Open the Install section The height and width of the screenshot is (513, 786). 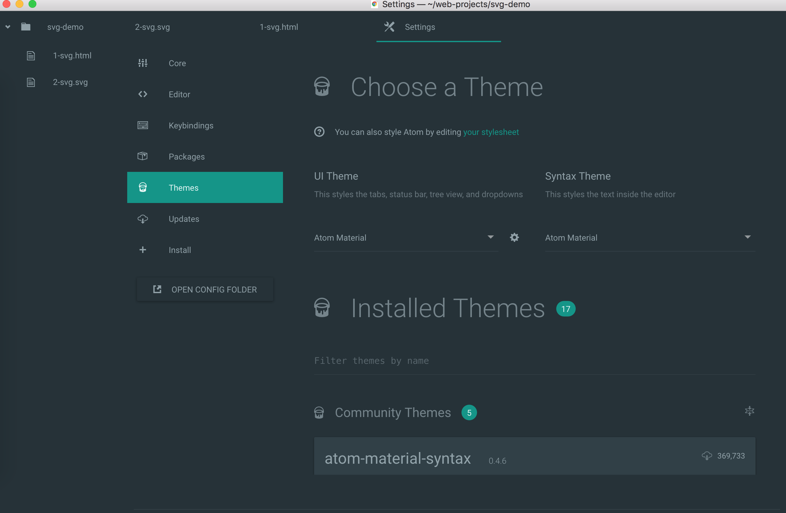click(205, 250)
